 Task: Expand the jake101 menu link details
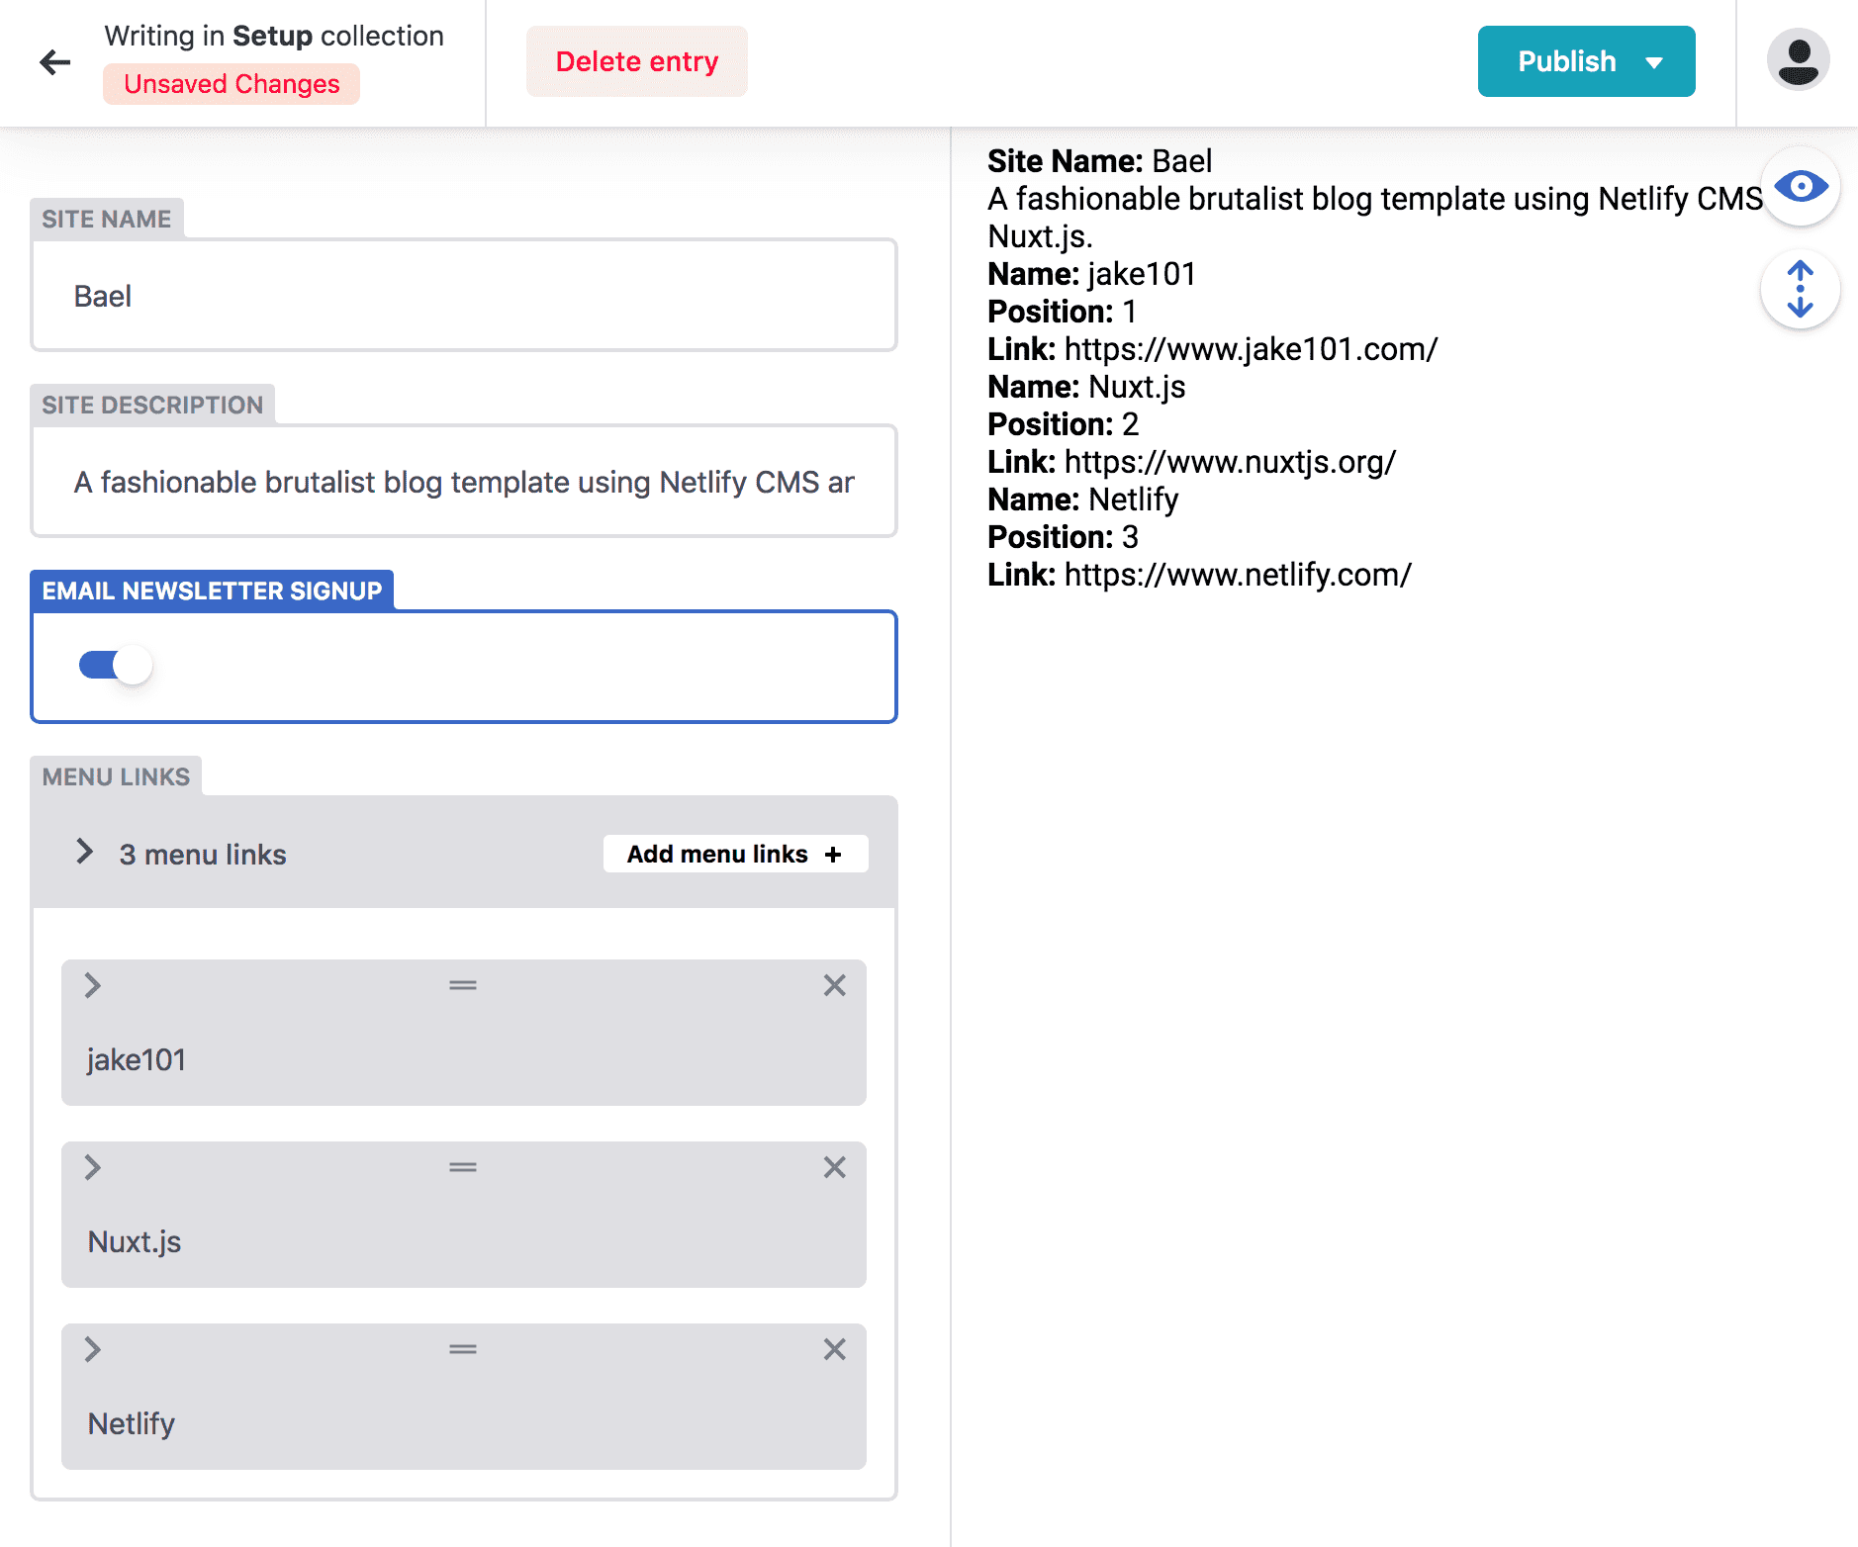click(93, 985)
